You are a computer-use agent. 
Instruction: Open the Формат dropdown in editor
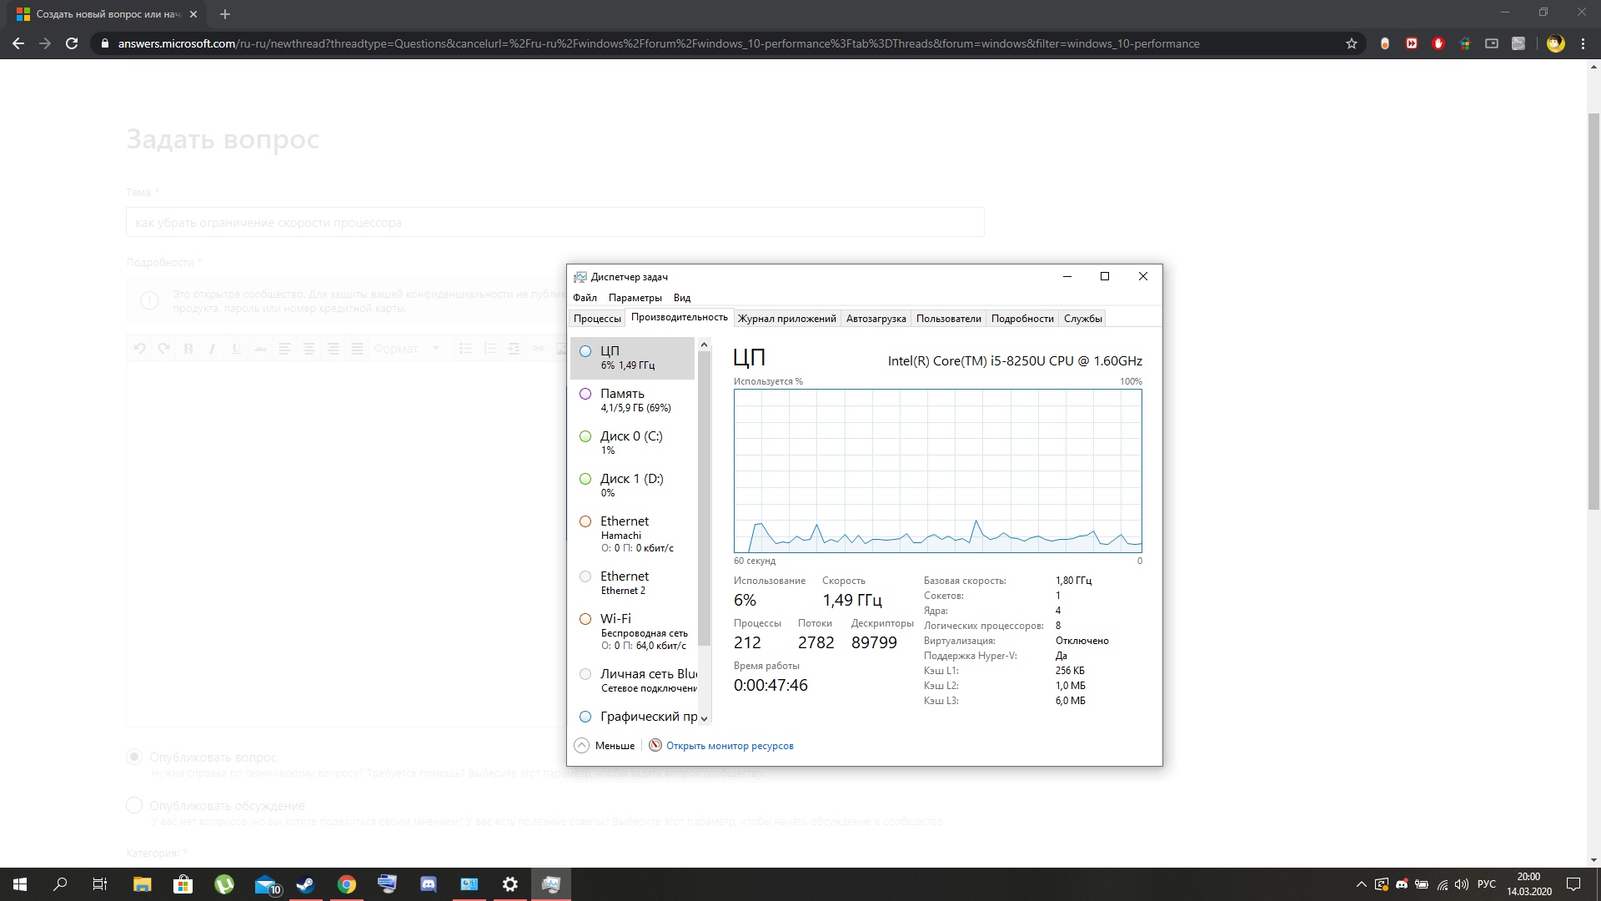[406, 349]
